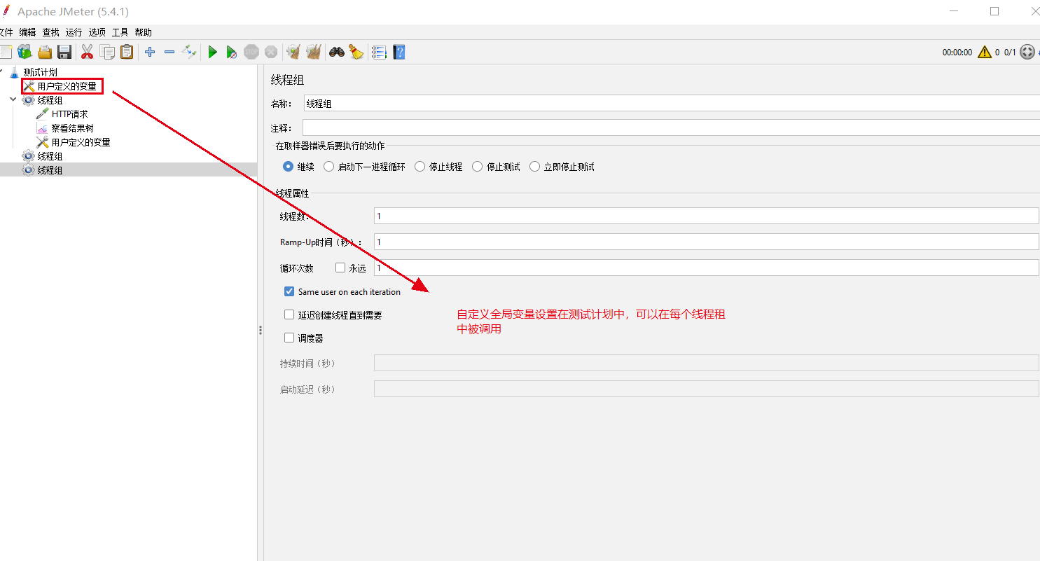Viewport: 1040px width, 561px height.
Task: Click the 在取样器错误后要执行的动作 label
Action: click(330, 146)
